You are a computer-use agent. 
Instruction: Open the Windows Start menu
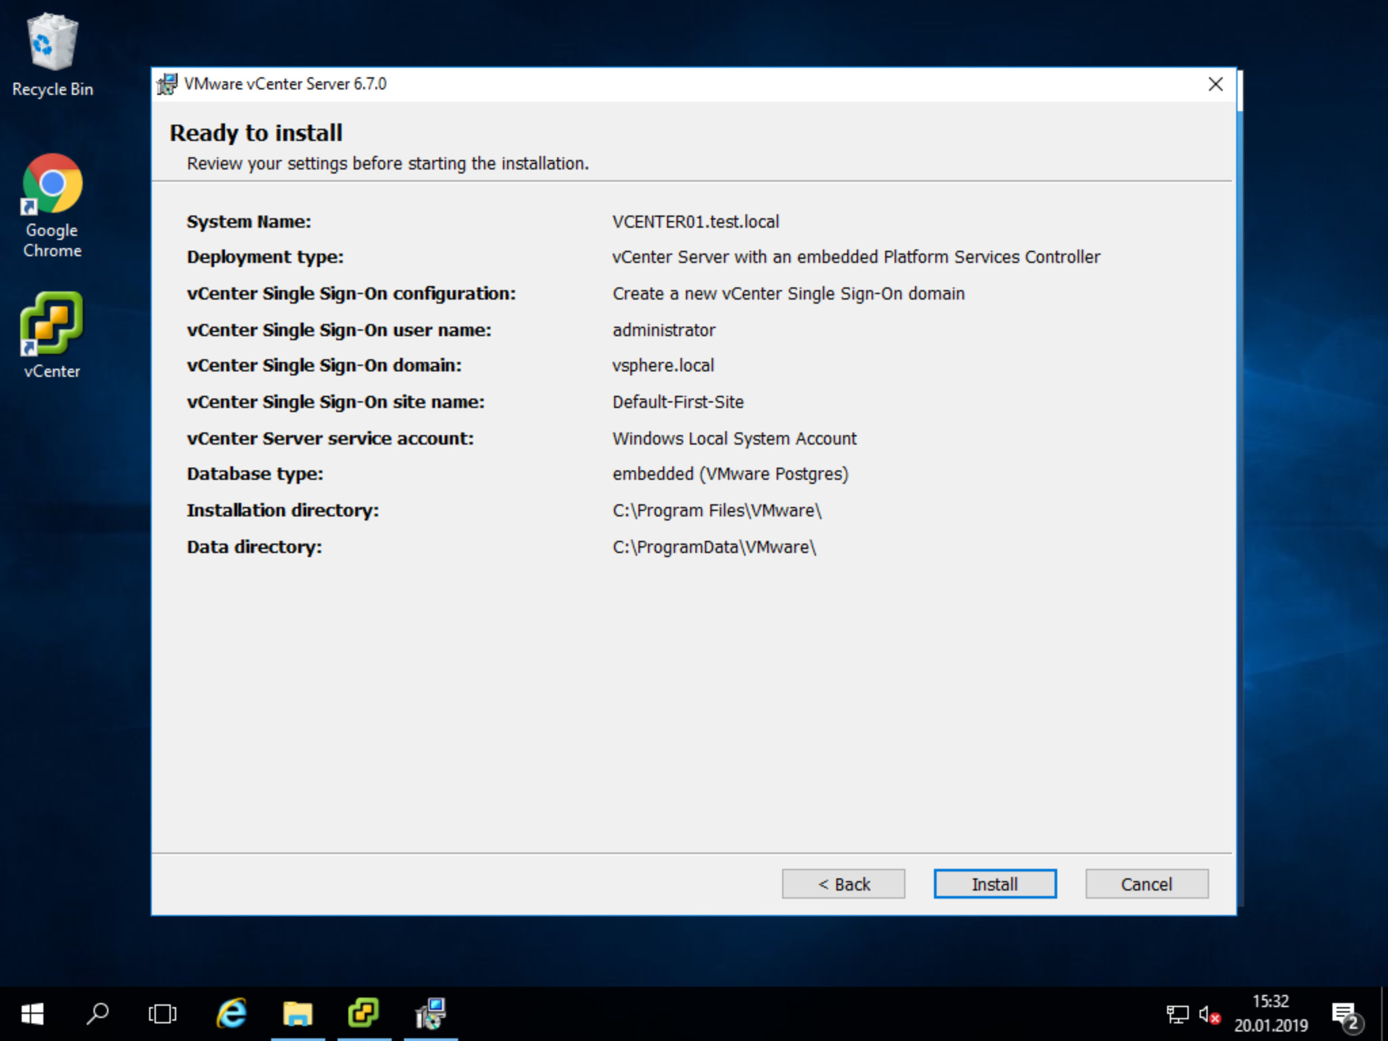(32, 1014)
